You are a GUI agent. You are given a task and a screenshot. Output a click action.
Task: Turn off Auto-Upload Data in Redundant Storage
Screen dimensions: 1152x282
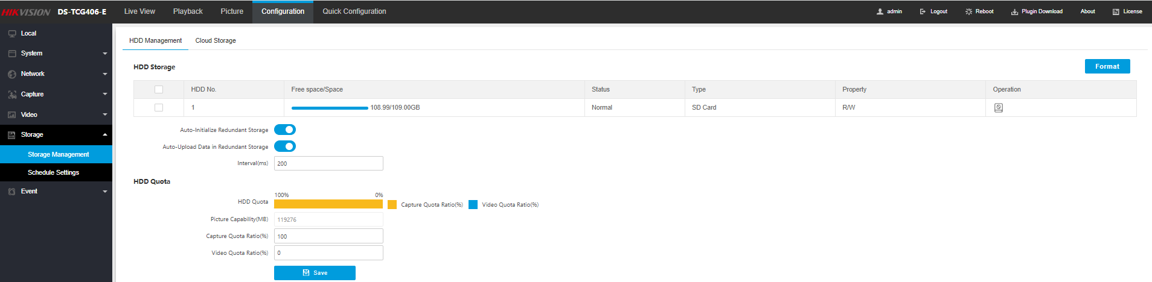click(x=285, y=146)
